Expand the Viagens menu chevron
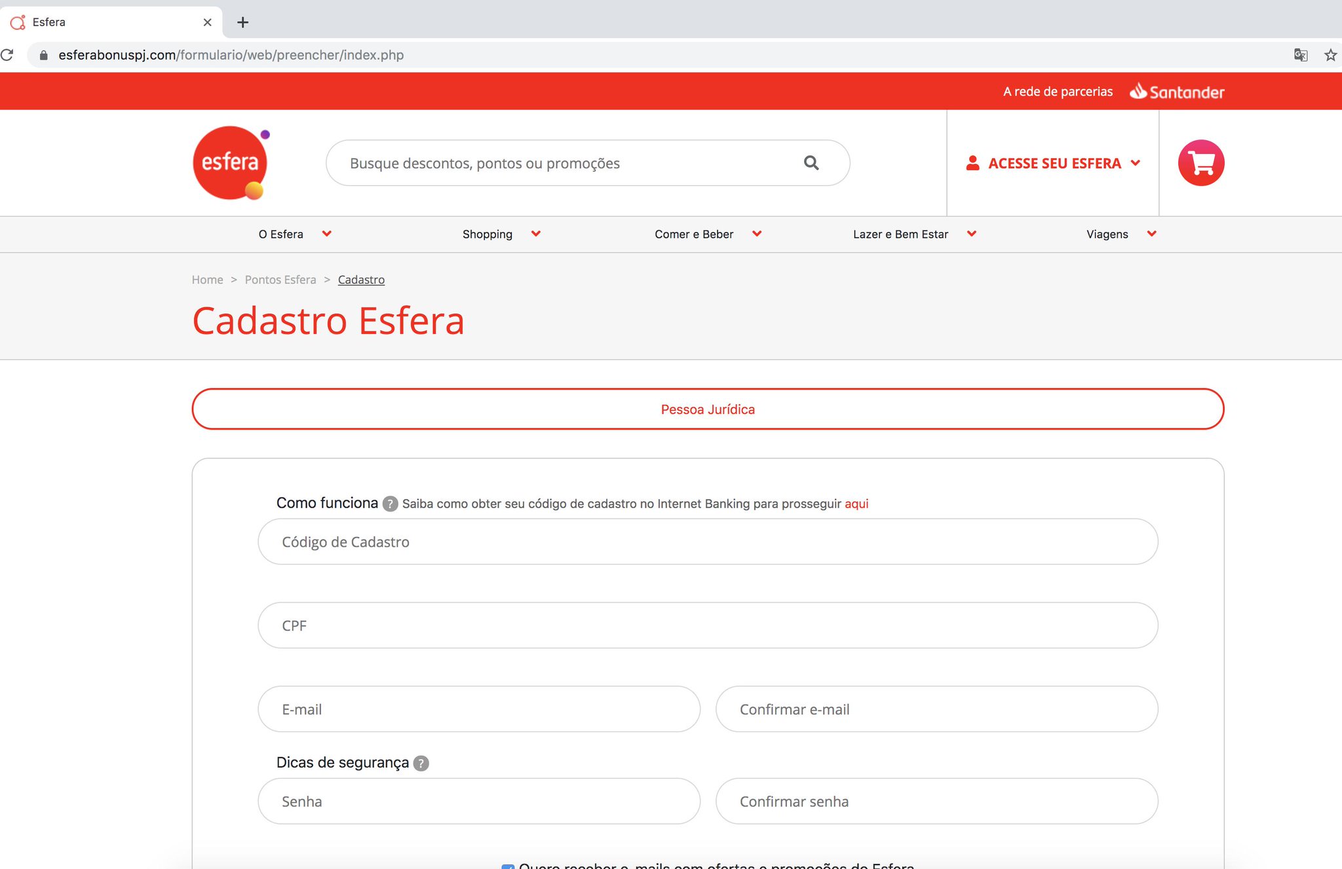 click(x=1151, y=234)
